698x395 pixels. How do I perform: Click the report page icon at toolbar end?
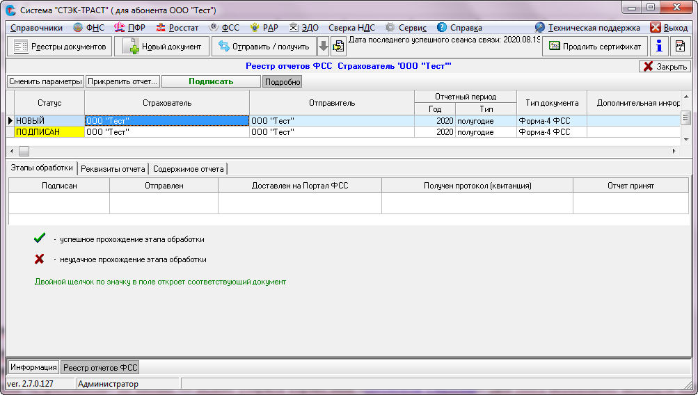(x=680, y=47)
